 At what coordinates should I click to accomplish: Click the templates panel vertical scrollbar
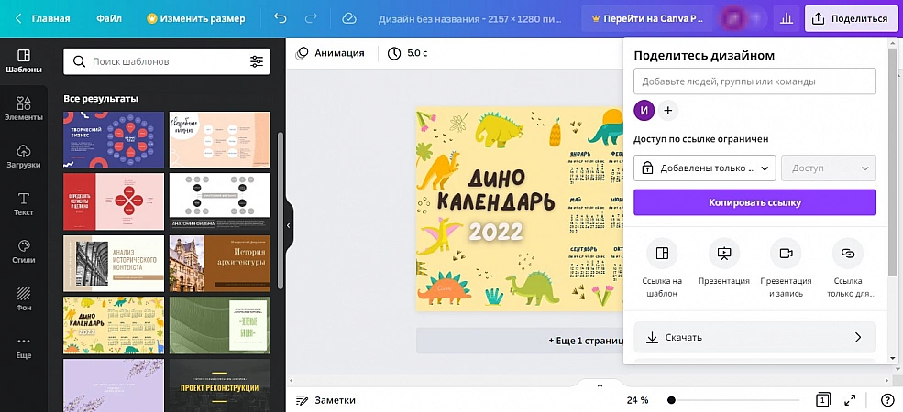click(281, 210)
